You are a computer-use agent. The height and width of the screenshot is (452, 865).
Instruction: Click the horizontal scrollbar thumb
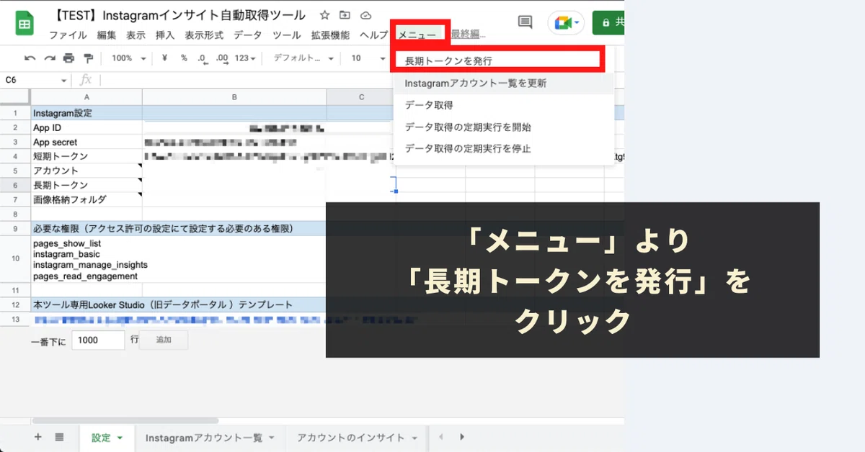pos(125,420)
